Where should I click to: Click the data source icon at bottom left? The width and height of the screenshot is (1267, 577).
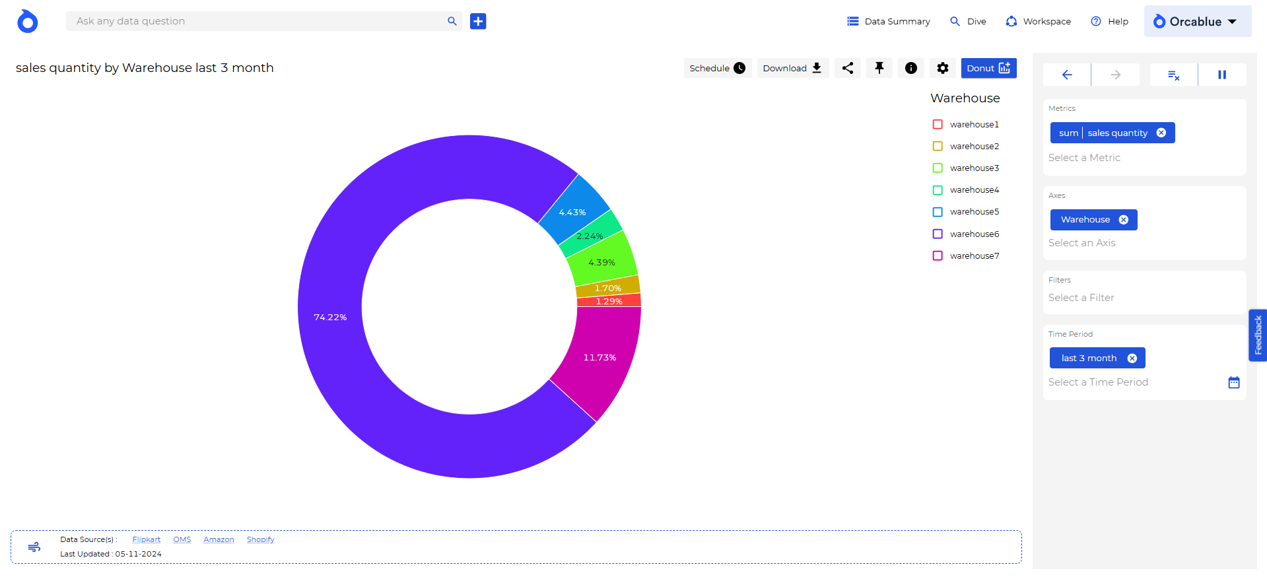[x=34, y=547]
